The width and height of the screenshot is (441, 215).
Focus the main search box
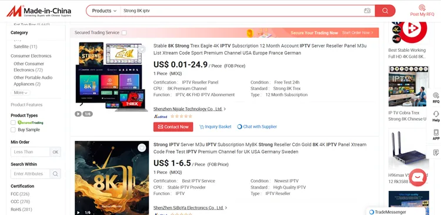(x=242, y=11)
